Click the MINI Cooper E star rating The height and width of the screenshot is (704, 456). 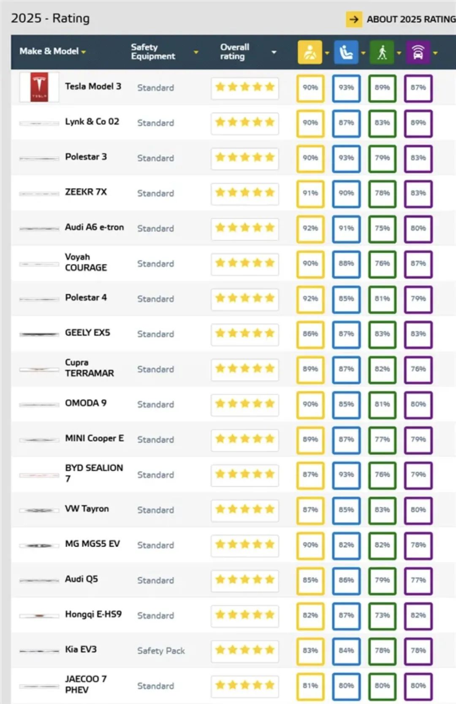pos(245,439)
